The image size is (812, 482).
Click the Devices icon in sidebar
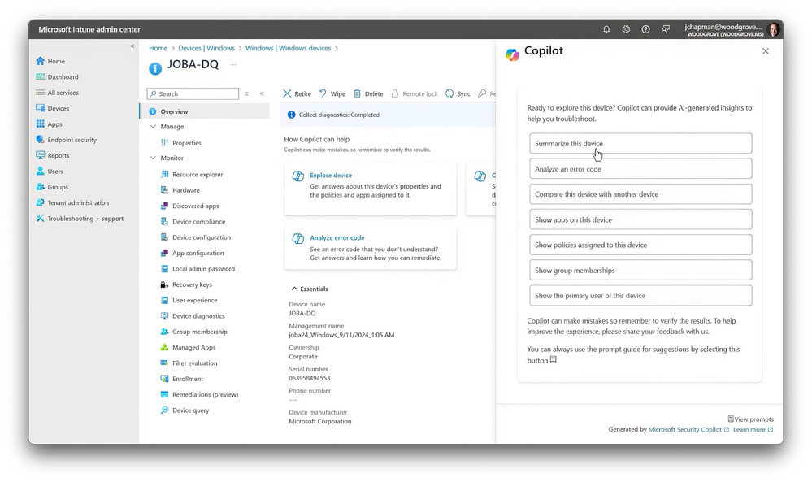tap(41, 108)
